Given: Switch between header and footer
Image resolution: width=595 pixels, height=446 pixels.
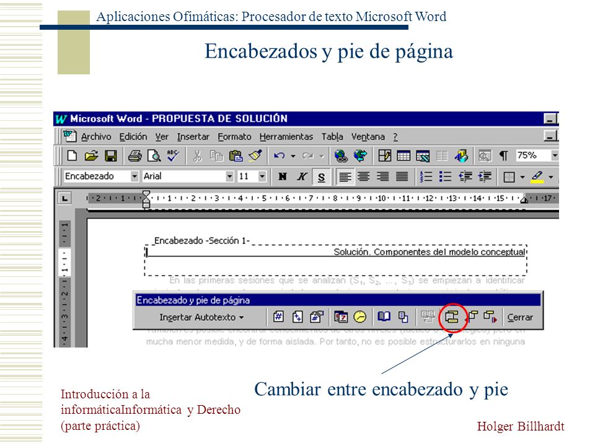Looking at the screenshot, I should pyautogui.click(x=452, y=317).
